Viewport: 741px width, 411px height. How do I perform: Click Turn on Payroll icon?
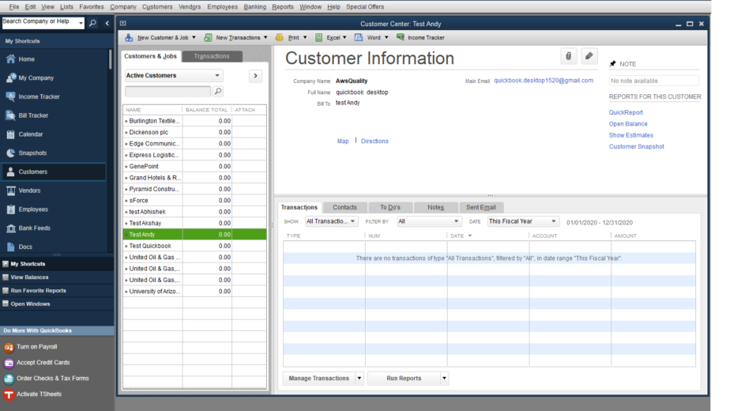[9, 347]
